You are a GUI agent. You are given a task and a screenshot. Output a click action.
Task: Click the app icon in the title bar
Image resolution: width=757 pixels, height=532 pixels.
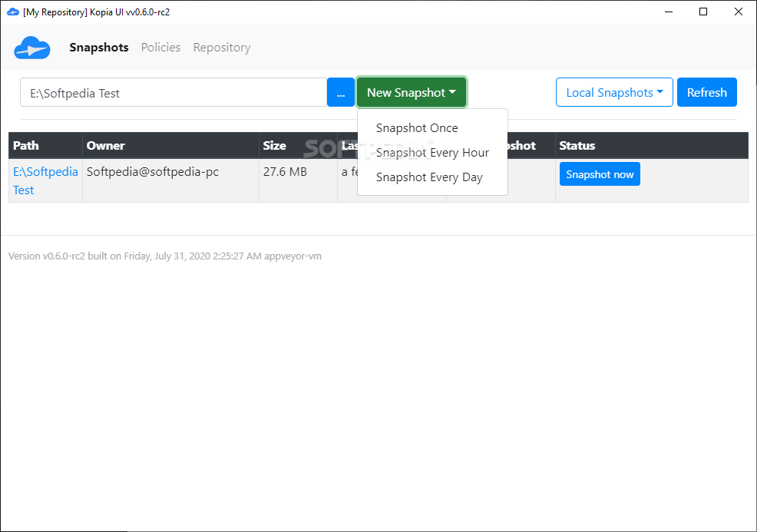pos(12,12)
